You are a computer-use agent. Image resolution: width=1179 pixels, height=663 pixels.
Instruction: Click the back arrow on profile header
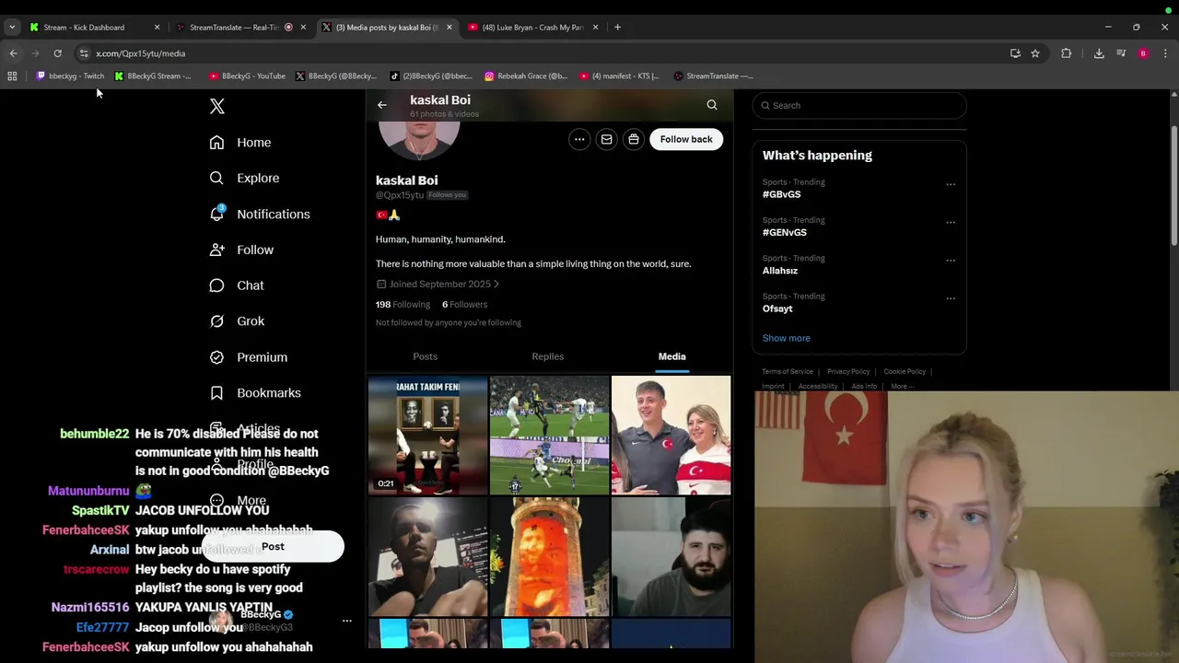[x=382, y=105]
